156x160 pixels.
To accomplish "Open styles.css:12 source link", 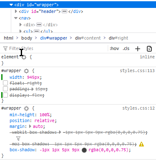I will [x=139, y=108].
